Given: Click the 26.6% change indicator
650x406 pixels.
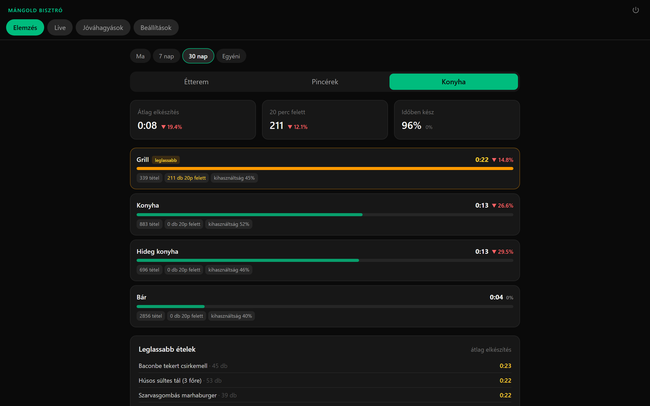Looking at the screenshot, I should pos(502,206).
